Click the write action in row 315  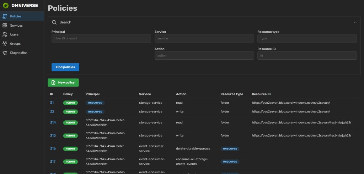point(180,136)
